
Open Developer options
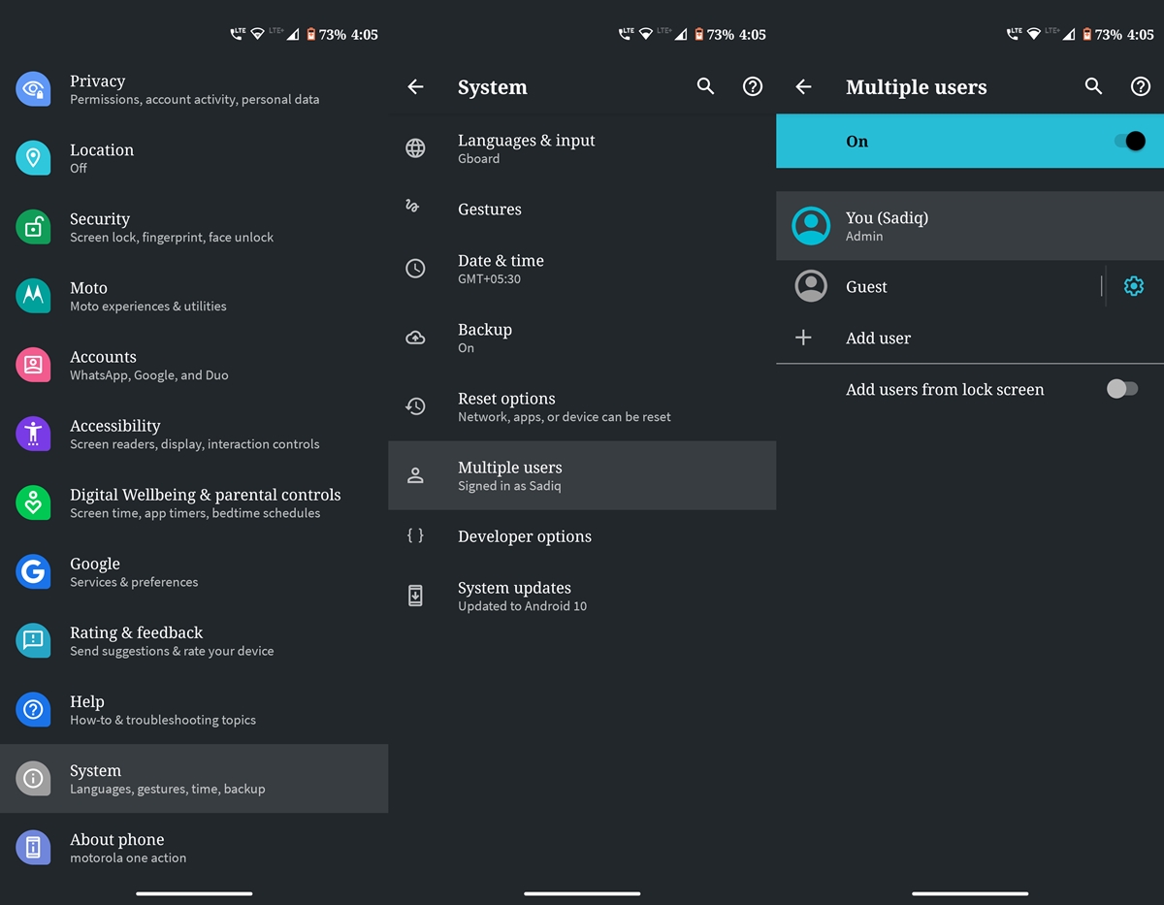click(x=582, y=535)
